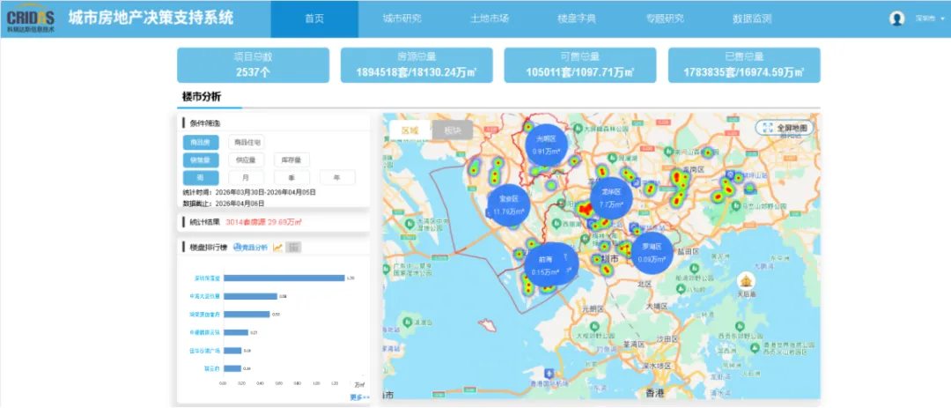
Task: Click the 前海 0.15万㎡ bubble
Action: tap(545, 265)
